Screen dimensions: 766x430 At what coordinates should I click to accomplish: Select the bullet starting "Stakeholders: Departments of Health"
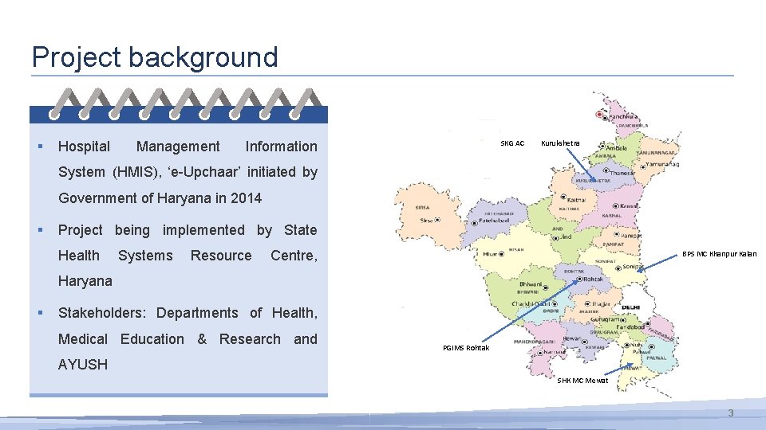pyautogui.click(x=188, y=338)
